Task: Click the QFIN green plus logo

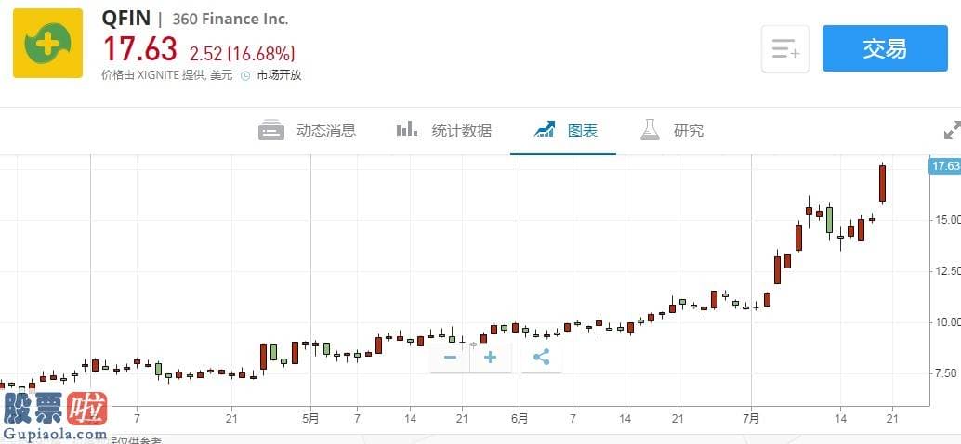Action: pyautogui.click(x=47, y=43)
